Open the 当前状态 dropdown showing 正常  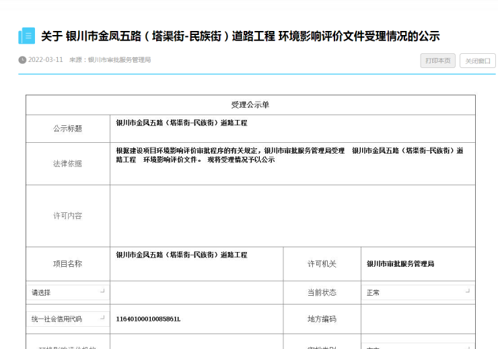click(417, 292)
